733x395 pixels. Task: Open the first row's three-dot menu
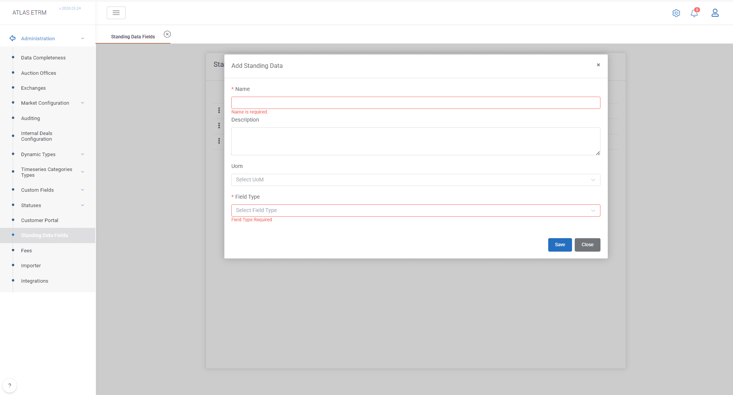coord(219,110)
